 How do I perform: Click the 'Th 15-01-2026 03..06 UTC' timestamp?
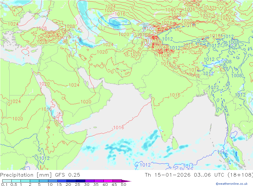(184, 175)
